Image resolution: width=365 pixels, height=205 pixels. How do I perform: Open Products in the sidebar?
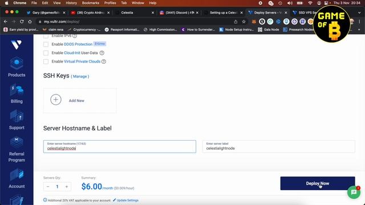pos(17,67)
